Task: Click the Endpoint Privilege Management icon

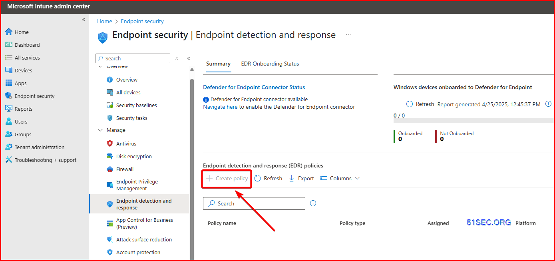Action: tap(110, 185)
